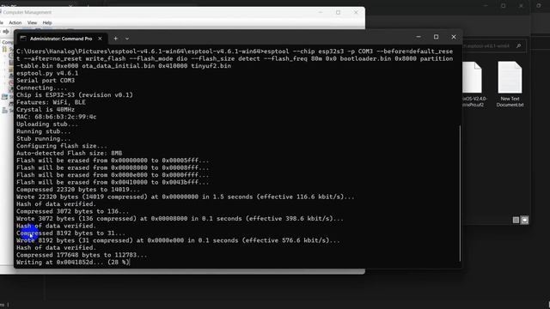550x309 pixels.
Task: Select the Administrator: Command Pro terminal tab
Action: click(61, 39)
